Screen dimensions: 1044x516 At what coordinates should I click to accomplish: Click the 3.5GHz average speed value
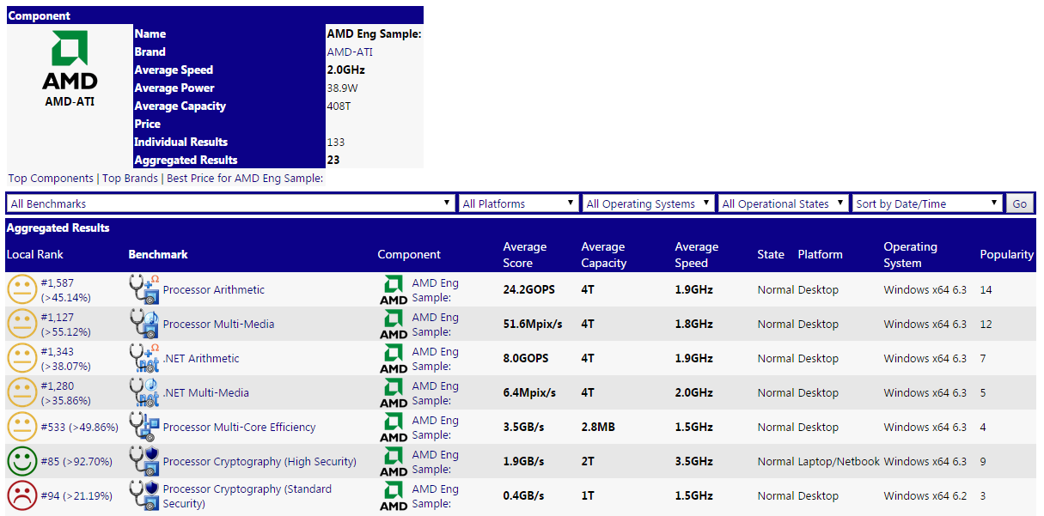point(694,461)
